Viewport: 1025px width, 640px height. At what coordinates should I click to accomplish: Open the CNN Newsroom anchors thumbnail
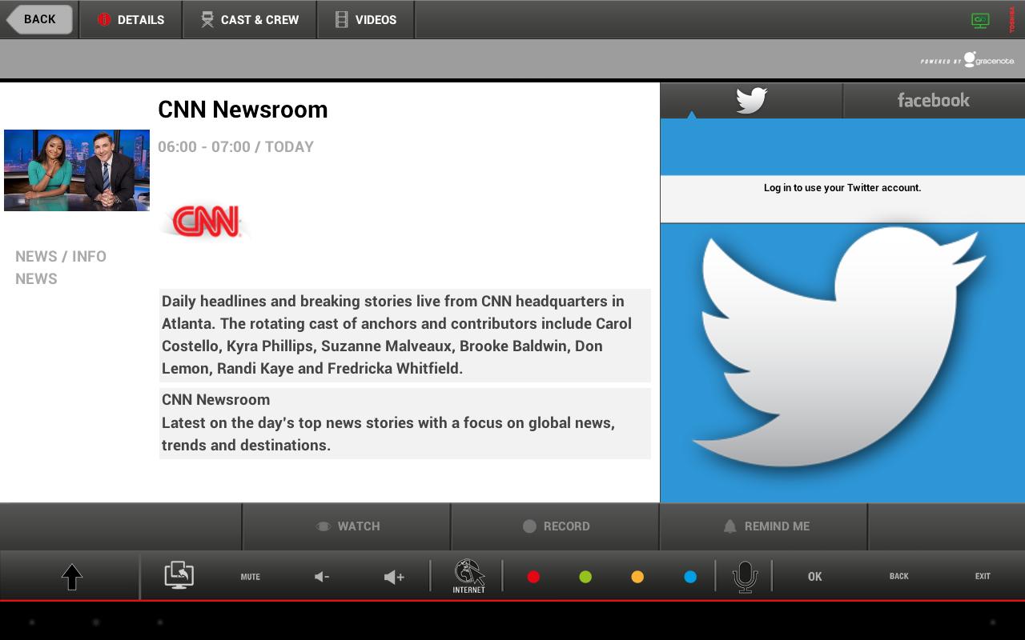coord(77,170)
